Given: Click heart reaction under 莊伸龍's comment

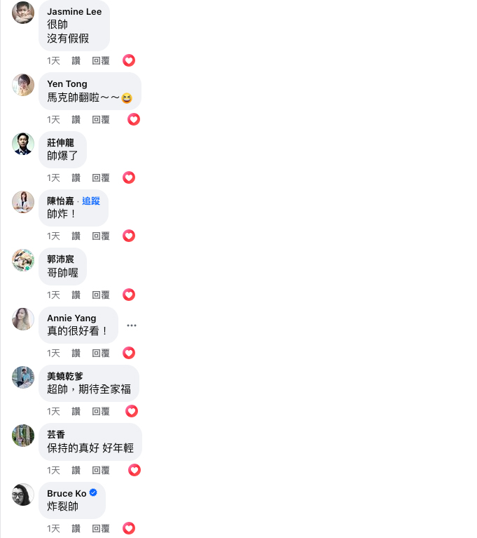Looking at the screenshot, I should pyautogui.click(x=129, y=177).
